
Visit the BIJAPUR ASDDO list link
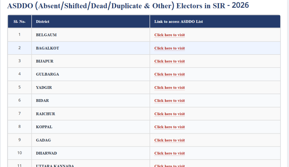pyautogui.click(x=169, y=61)
